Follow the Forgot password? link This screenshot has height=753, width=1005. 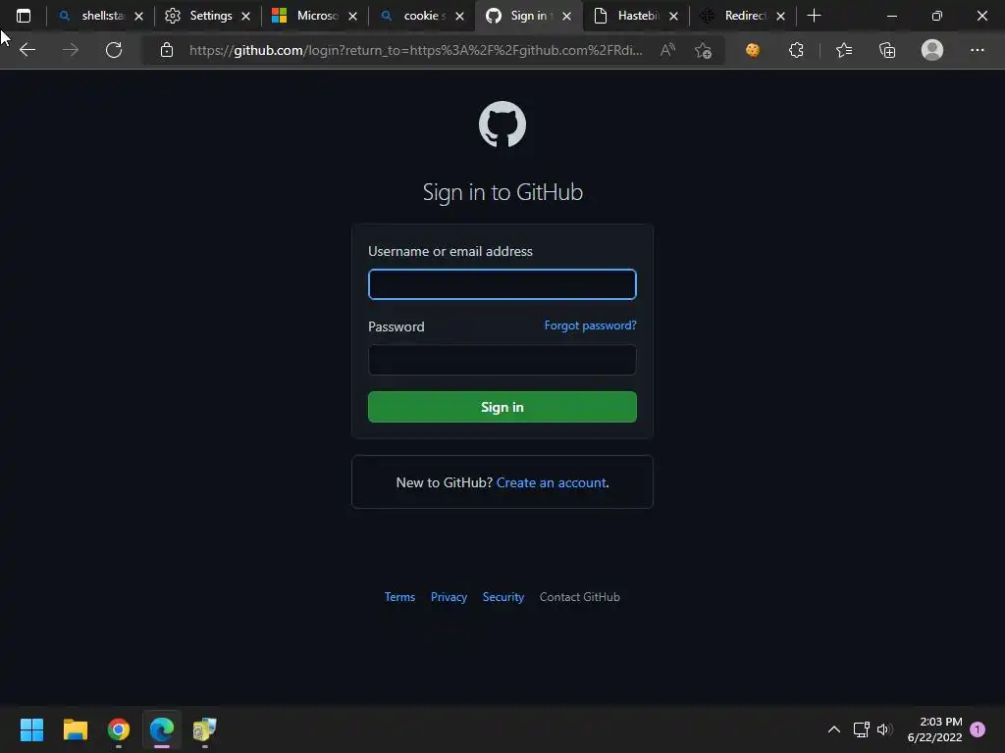point(590,326)
